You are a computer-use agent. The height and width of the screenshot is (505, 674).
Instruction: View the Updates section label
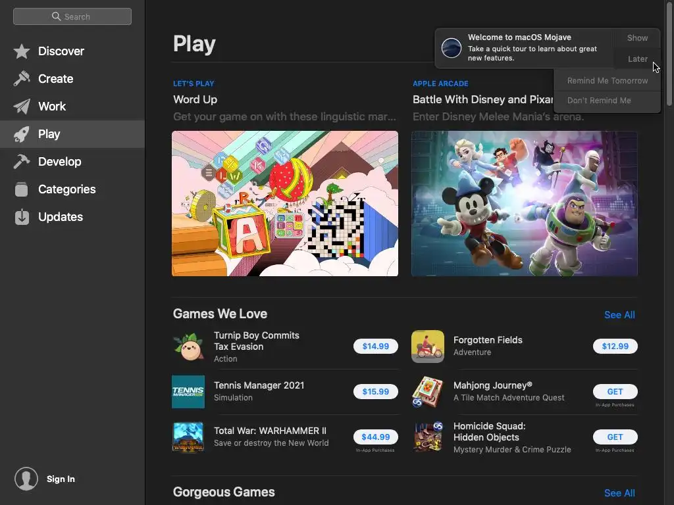pos(61,217)
